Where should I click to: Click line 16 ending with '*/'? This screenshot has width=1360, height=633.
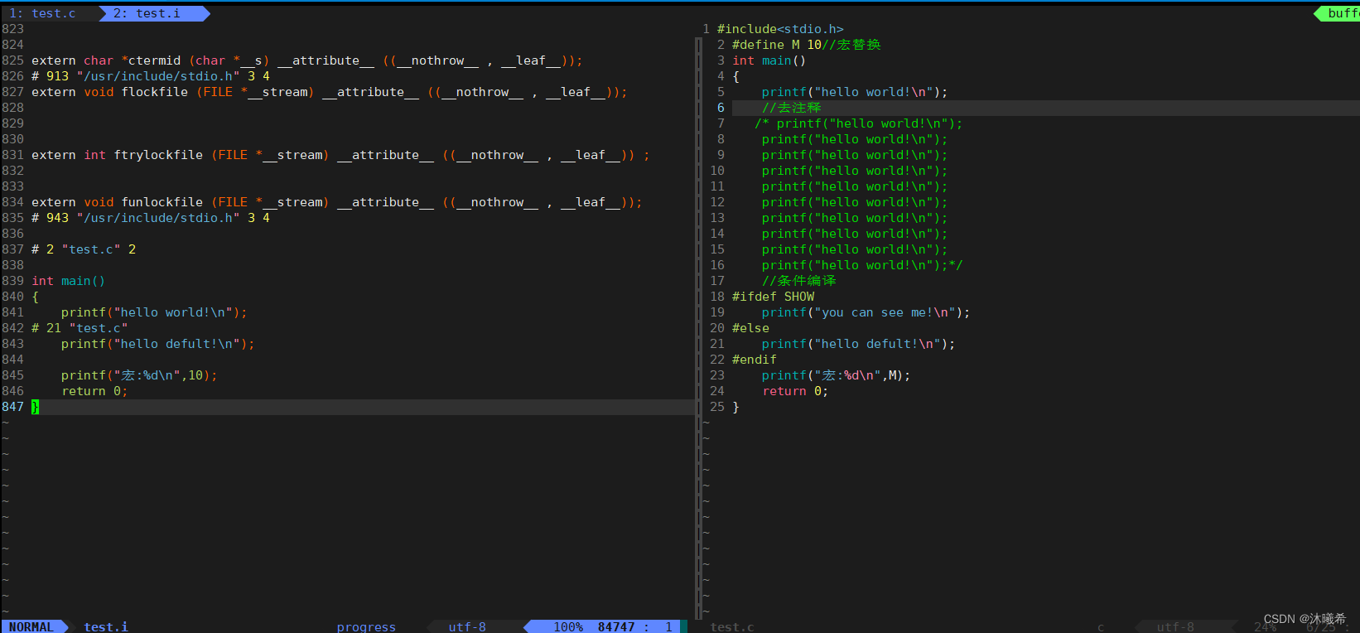862,265
